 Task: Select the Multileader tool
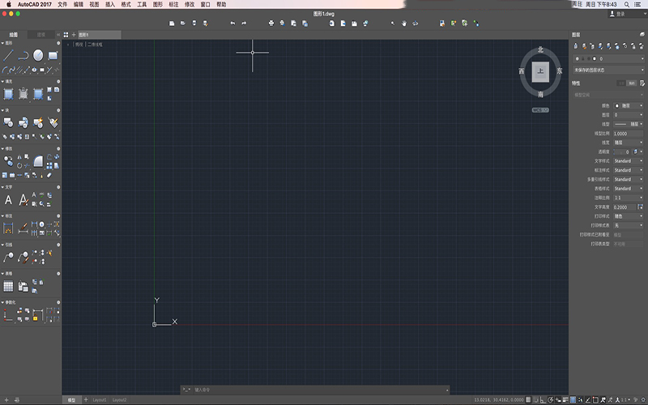point(8,257)
